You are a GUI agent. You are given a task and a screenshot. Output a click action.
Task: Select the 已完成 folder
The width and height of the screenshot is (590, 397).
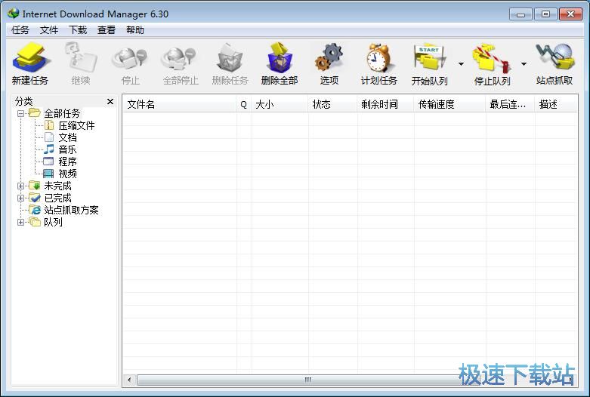click(x=57, y=198)
